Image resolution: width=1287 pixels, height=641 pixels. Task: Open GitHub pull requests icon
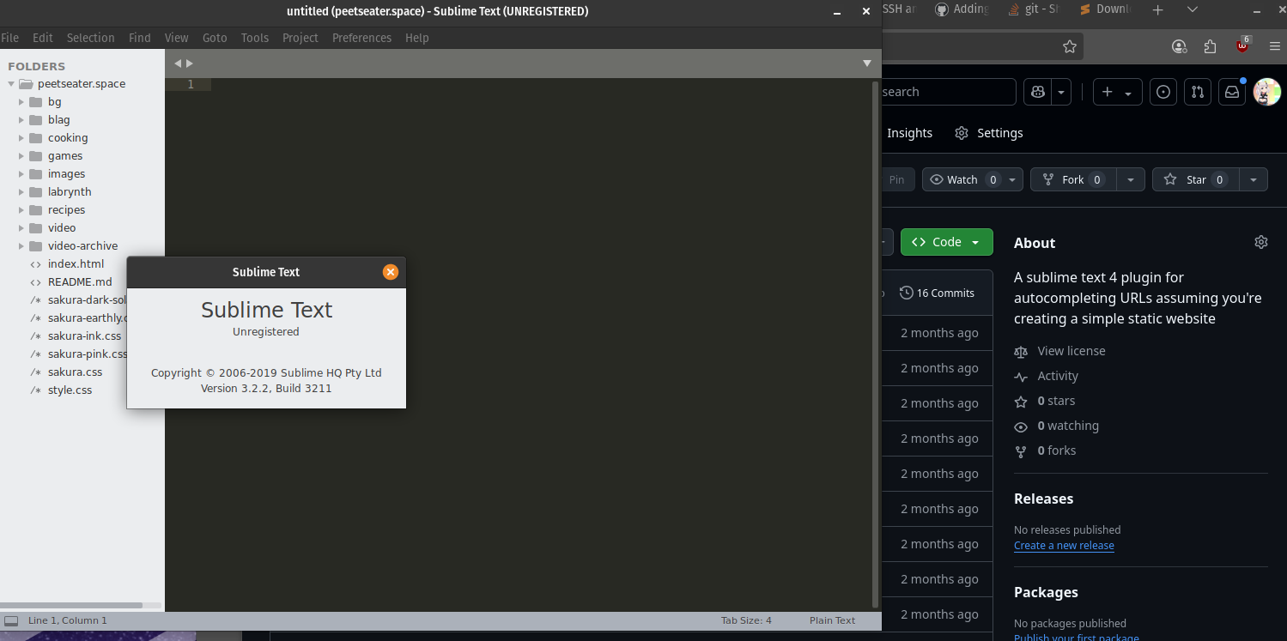pyautogui.click(x=1198, y=92)
